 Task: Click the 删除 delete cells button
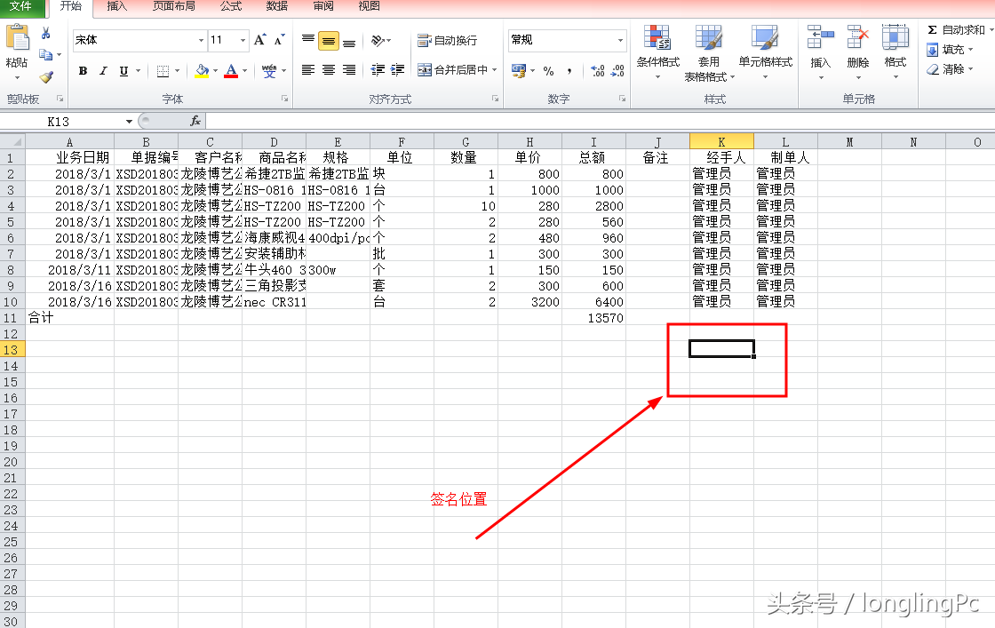click(858, 52)
